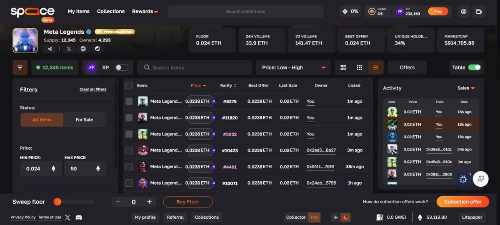Click Clear all filters link
The width and height of the screenshot is (500, 225).
pos(93,89)
